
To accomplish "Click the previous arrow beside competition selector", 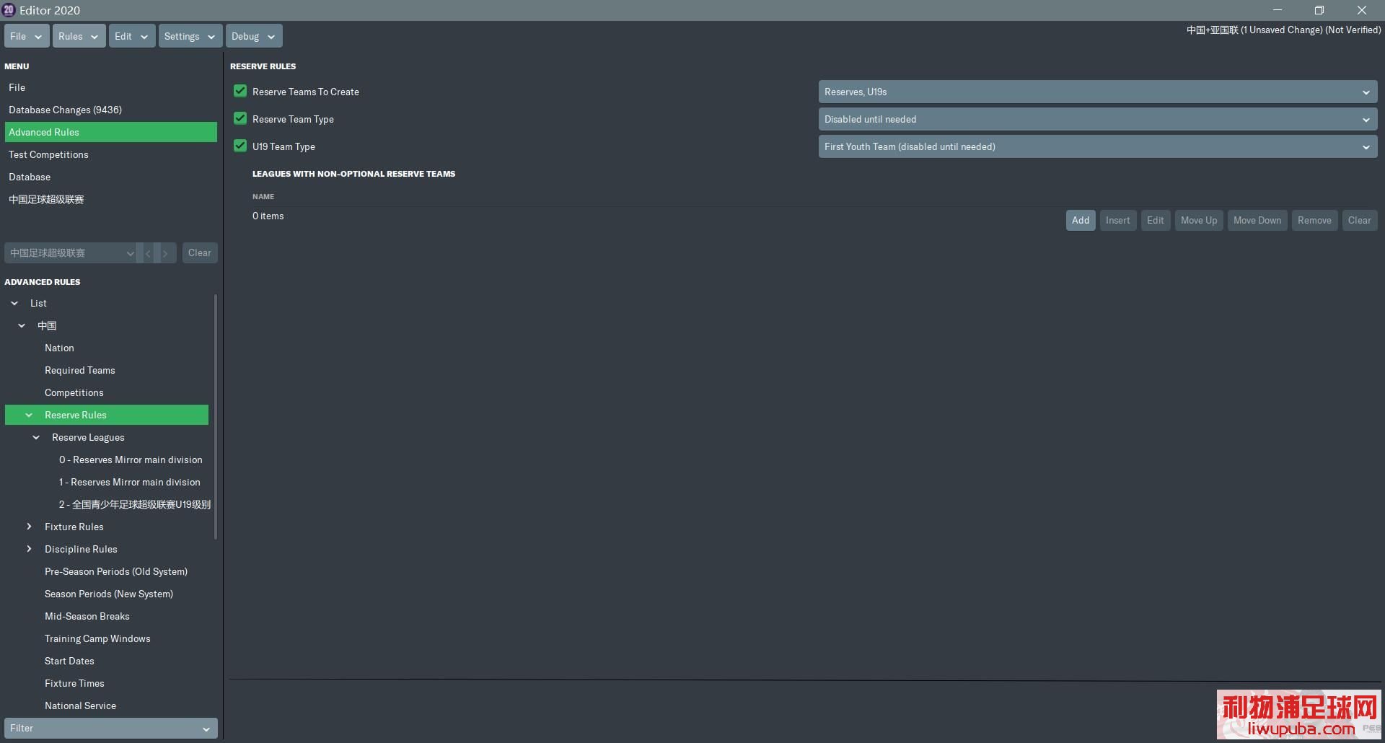I will pos(148,253).
